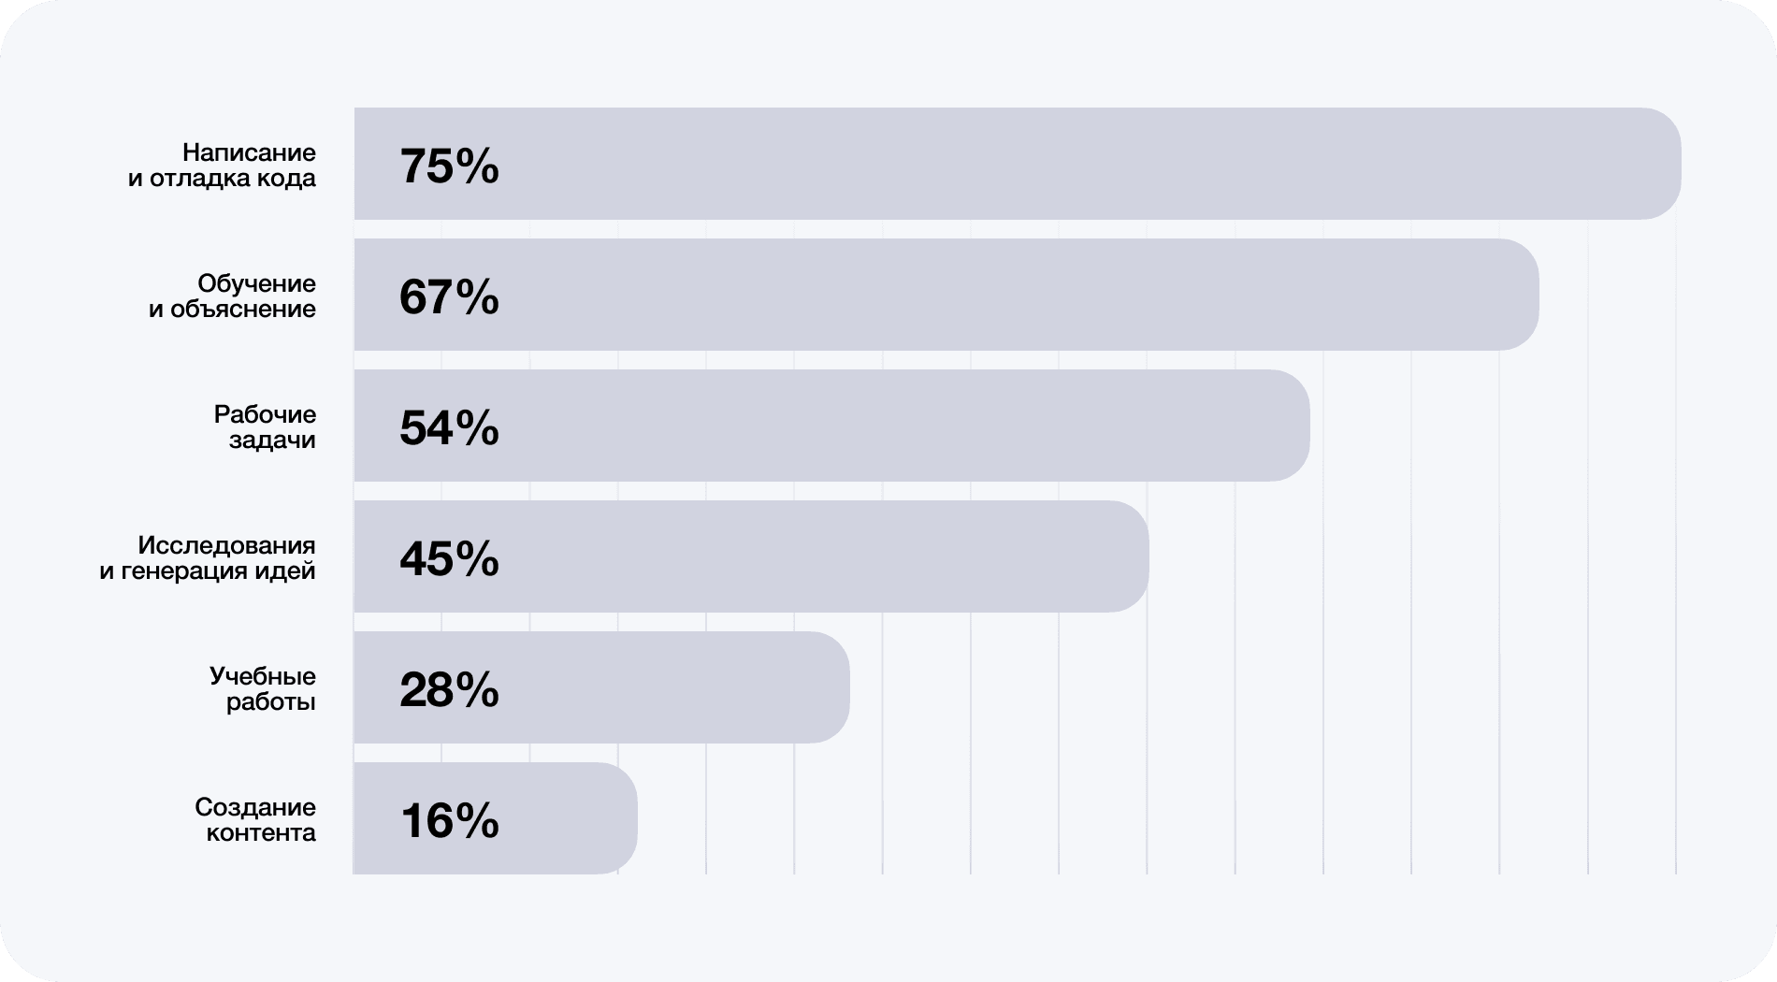Click the 75% bar for code writing
1777x982 pixels.
click(1018, 164)
